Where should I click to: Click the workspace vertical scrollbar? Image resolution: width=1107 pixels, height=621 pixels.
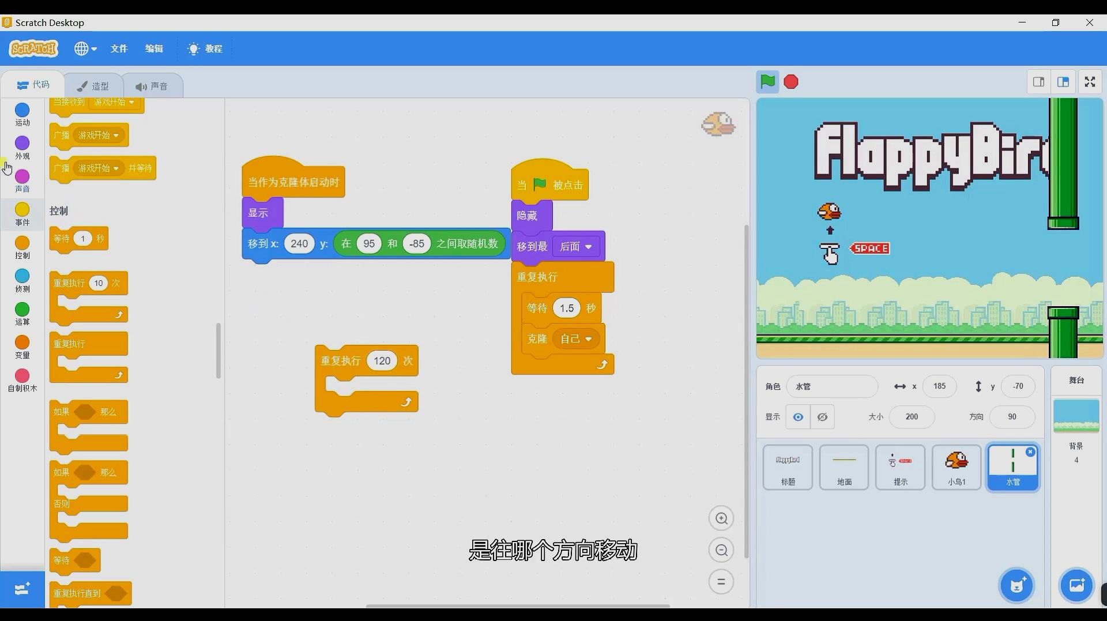tap(746, 392)
